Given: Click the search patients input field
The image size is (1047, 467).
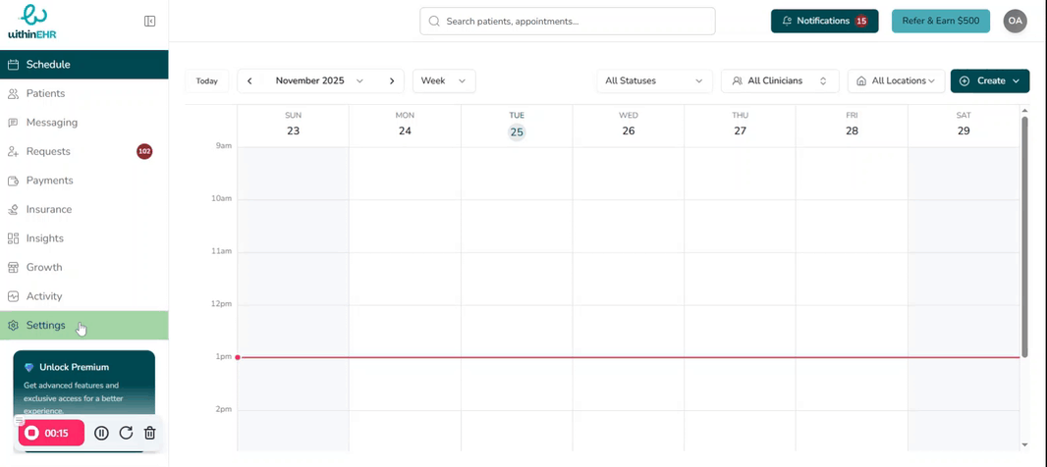Looking at the screenshot, I should (x=568, y=21).
